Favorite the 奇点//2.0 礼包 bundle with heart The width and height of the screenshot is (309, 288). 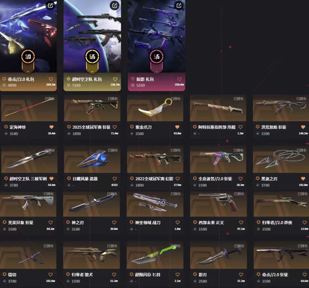point(51,79)
